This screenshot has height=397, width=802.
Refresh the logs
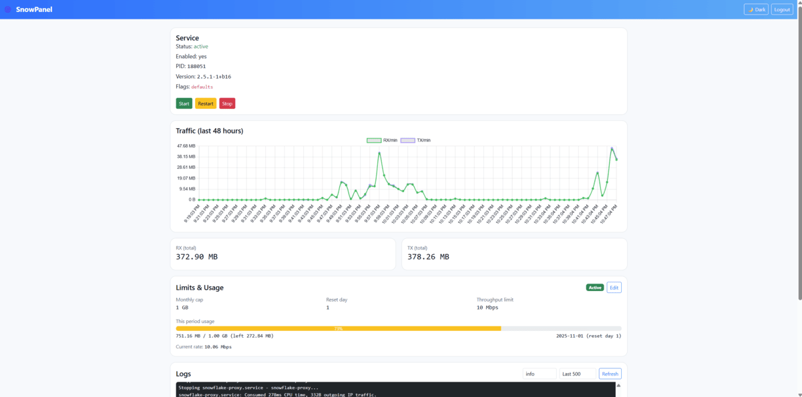tap(610, 374)
